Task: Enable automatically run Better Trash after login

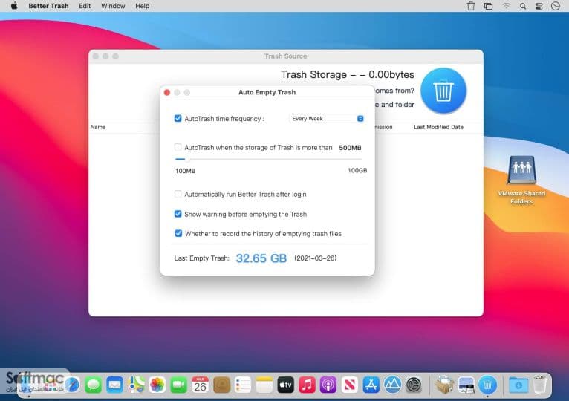Action: coord(178,194)
